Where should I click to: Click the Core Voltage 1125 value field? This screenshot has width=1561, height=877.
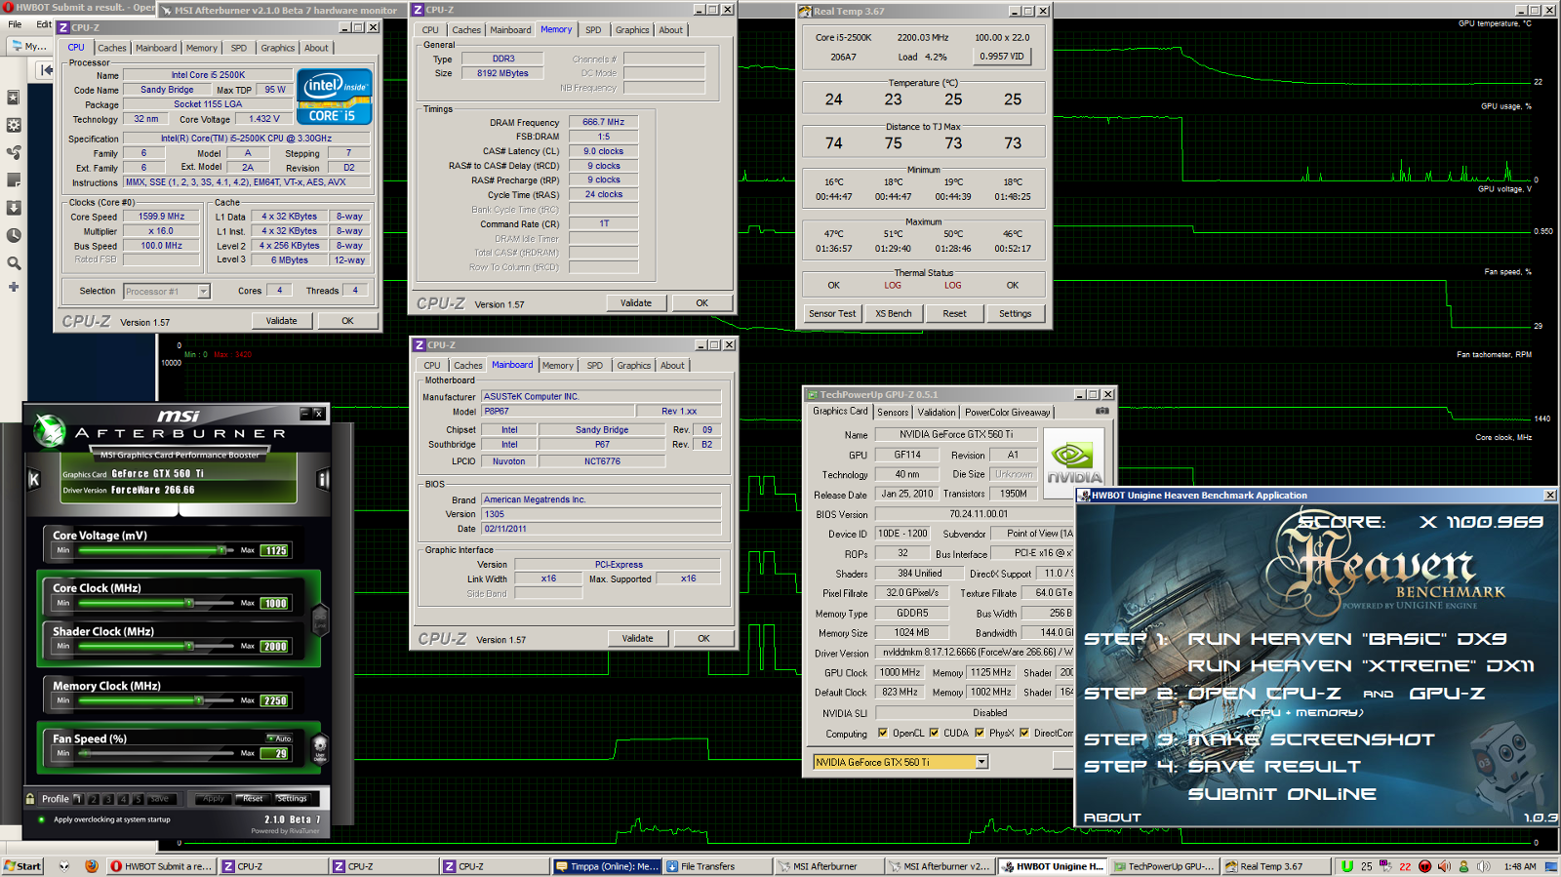pyautogui.click(x=275, y=550)
